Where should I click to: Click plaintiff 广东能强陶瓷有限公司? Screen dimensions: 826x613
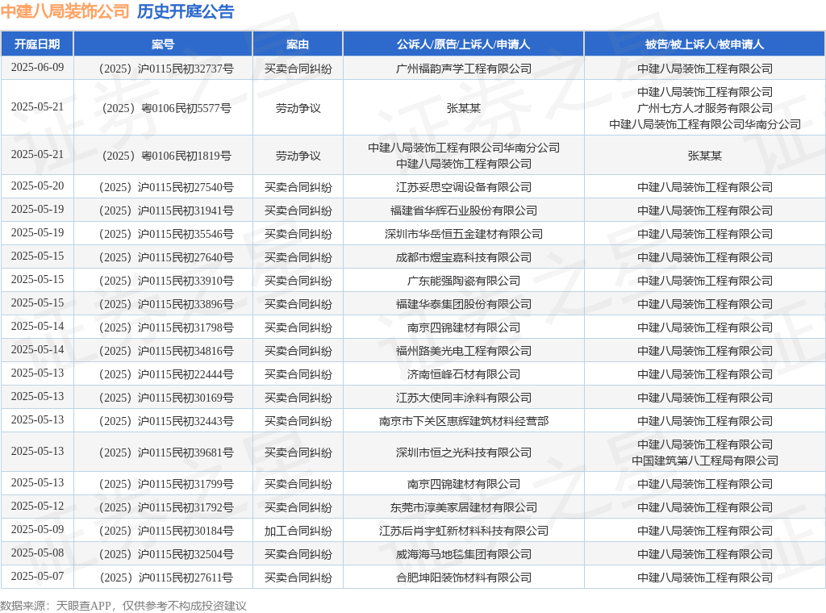click(x=464, y=281)
